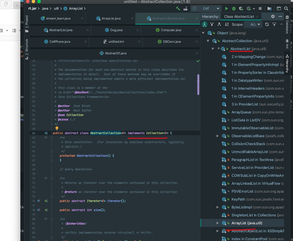The image size is (293, 241).
Task: Click Collection<E> in the class declaration
Action: (157, 133)
